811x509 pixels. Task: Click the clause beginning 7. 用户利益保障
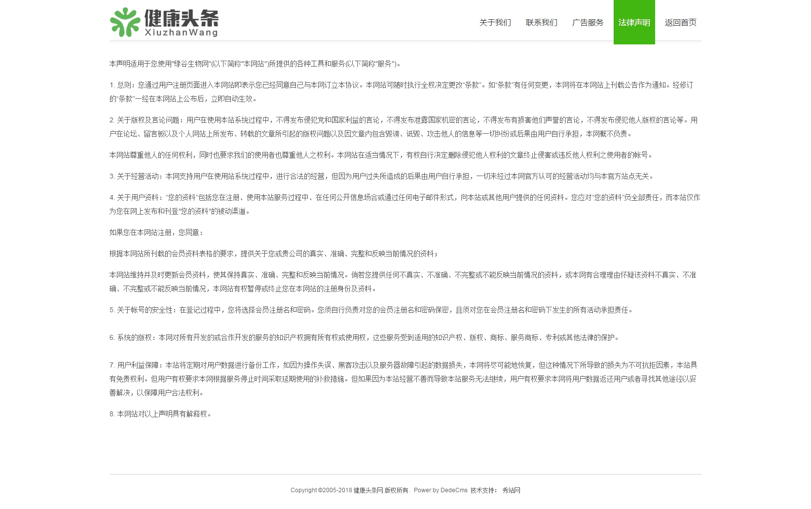coord(403,379)
